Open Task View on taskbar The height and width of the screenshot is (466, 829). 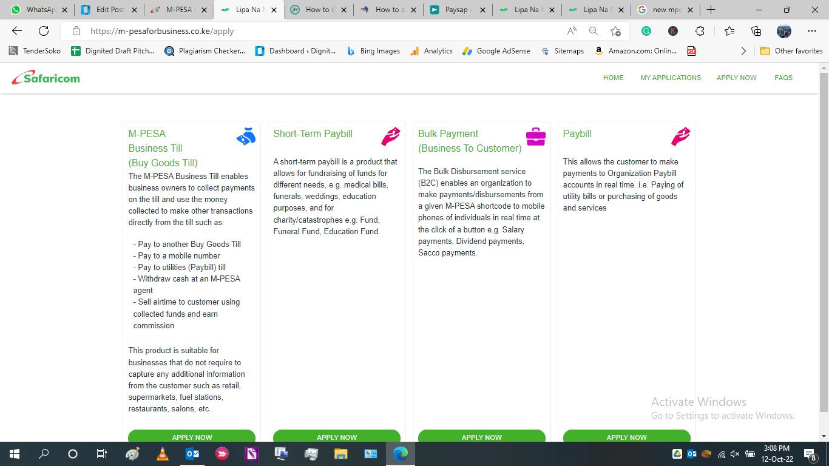[x=102, y=454]
